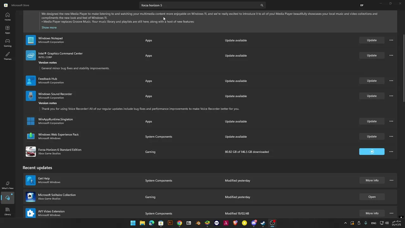
Task: Open more options for Intel Graphics Command Center
Action: tap(391, 55)
